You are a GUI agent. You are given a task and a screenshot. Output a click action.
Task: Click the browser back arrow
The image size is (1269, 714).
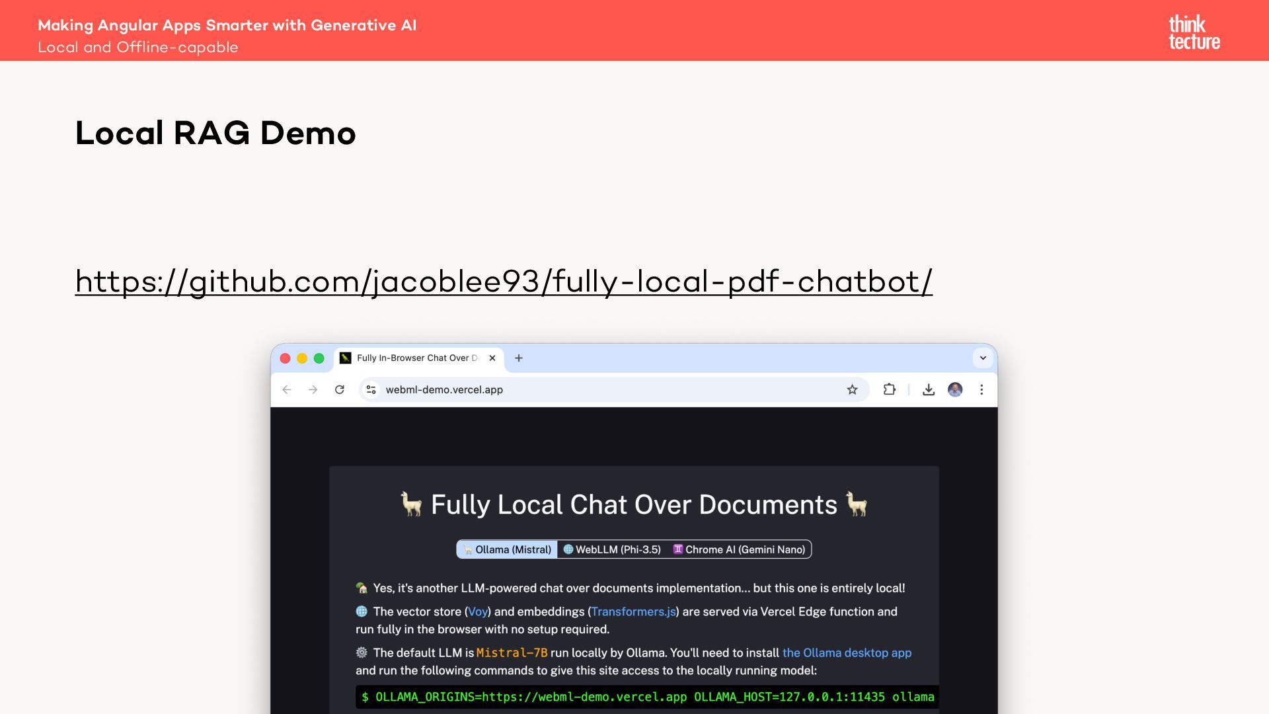[x=287, y=390]
